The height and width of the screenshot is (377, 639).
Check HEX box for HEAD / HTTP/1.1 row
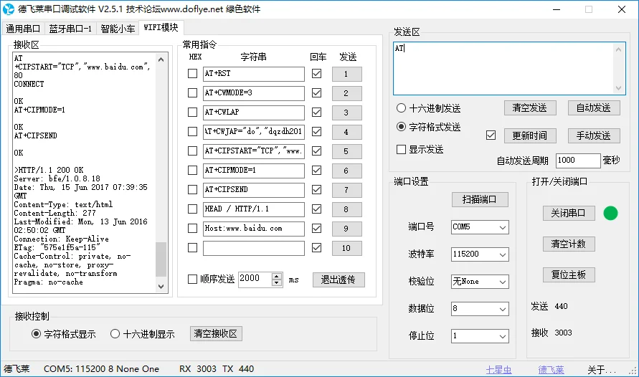click(192, 209)
